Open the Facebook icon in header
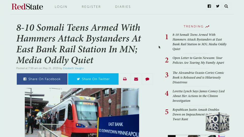The width and height of the screenshot is (244, 137). tap(209, 6)
